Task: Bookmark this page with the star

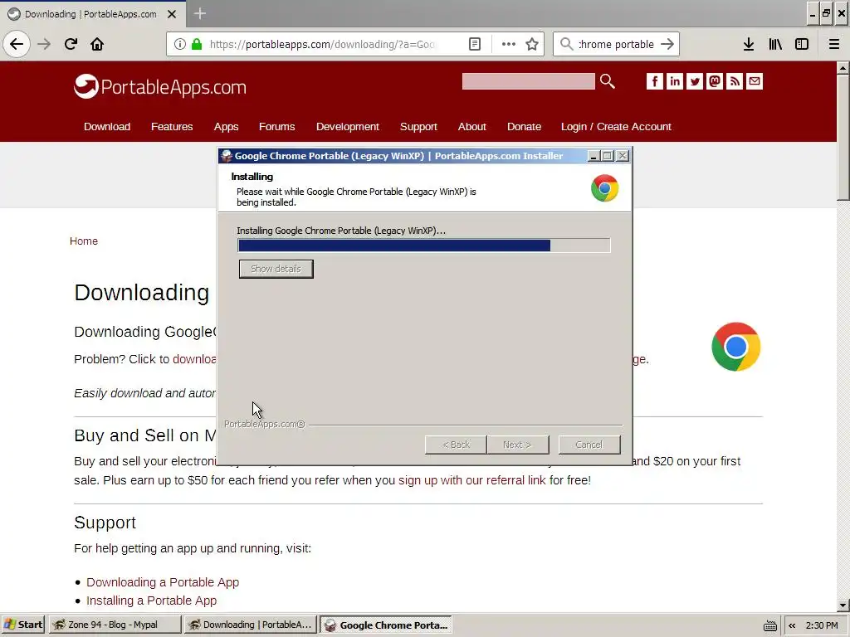Action: 532,45
